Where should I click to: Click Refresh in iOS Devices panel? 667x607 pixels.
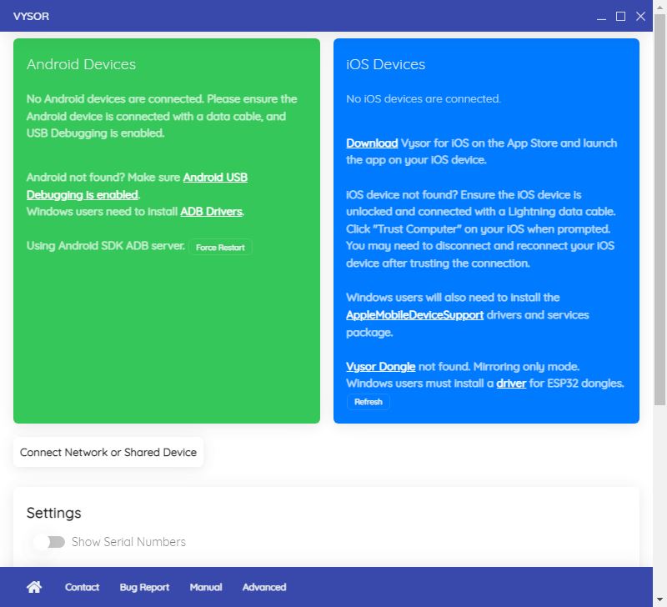coord(369,402)
